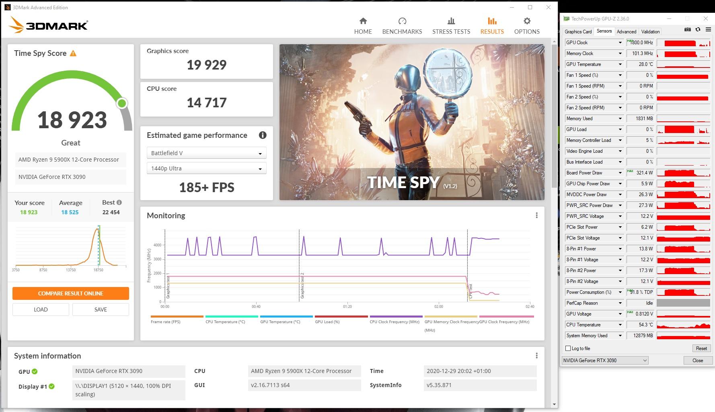Open the PerfCap Reason sensor dropdown
The width and height of the screenshot is (715, 412).
620,303
